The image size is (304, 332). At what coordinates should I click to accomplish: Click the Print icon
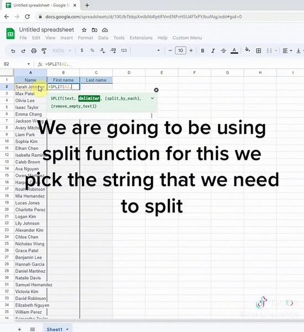[x=34, y=51]
